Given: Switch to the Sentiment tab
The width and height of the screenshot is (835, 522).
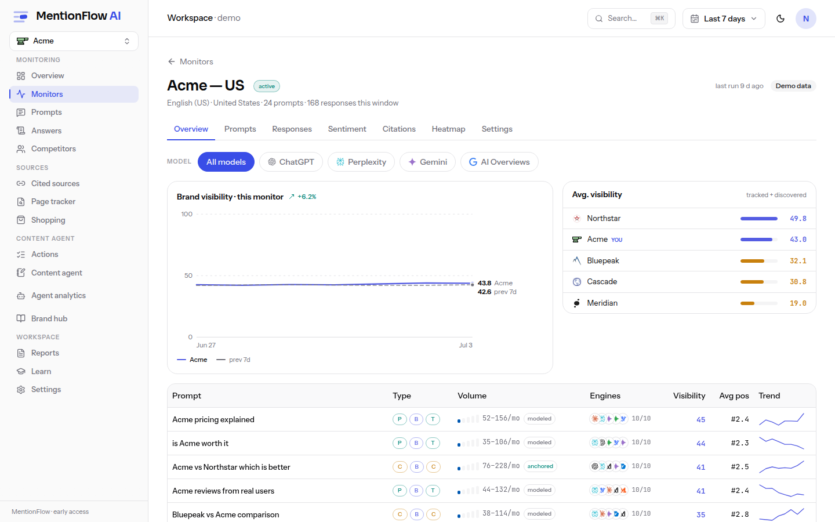Looking at the screenshot, I should 347,129.
